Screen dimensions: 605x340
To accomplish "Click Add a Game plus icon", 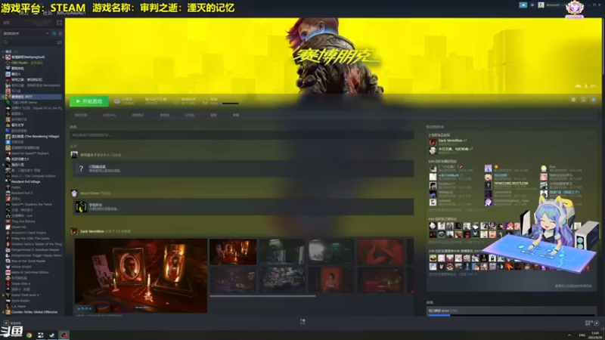I will [6, 323].
